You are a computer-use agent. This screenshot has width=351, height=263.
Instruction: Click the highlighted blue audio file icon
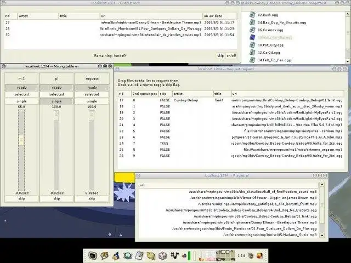tap(252, 37)
